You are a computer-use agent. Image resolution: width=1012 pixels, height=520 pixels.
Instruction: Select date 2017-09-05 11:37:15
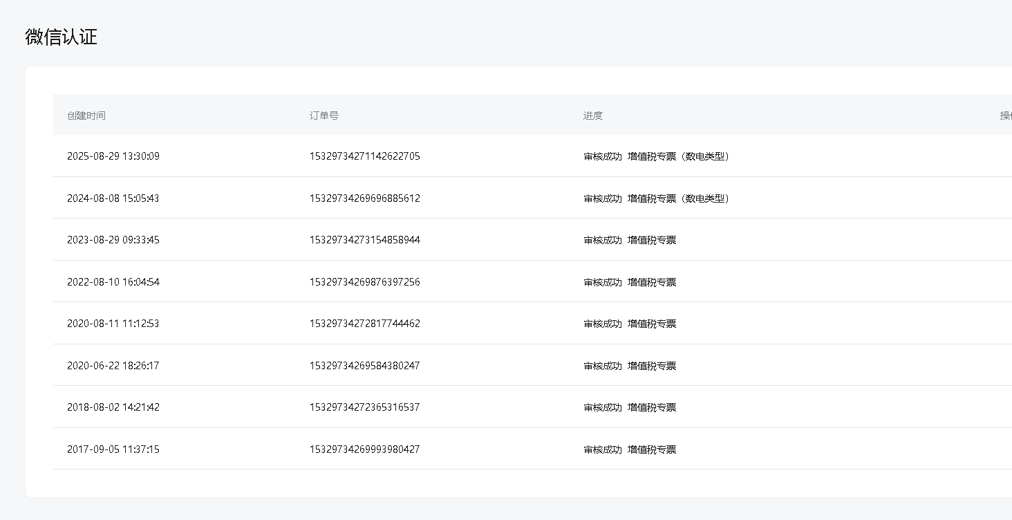(113, 449)
